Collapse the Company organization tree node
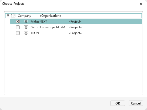This screenshot has height=110, width=147. [x=8, y=16]
